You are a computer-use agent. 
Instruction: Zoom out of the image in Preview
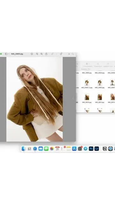click(37, 54)
